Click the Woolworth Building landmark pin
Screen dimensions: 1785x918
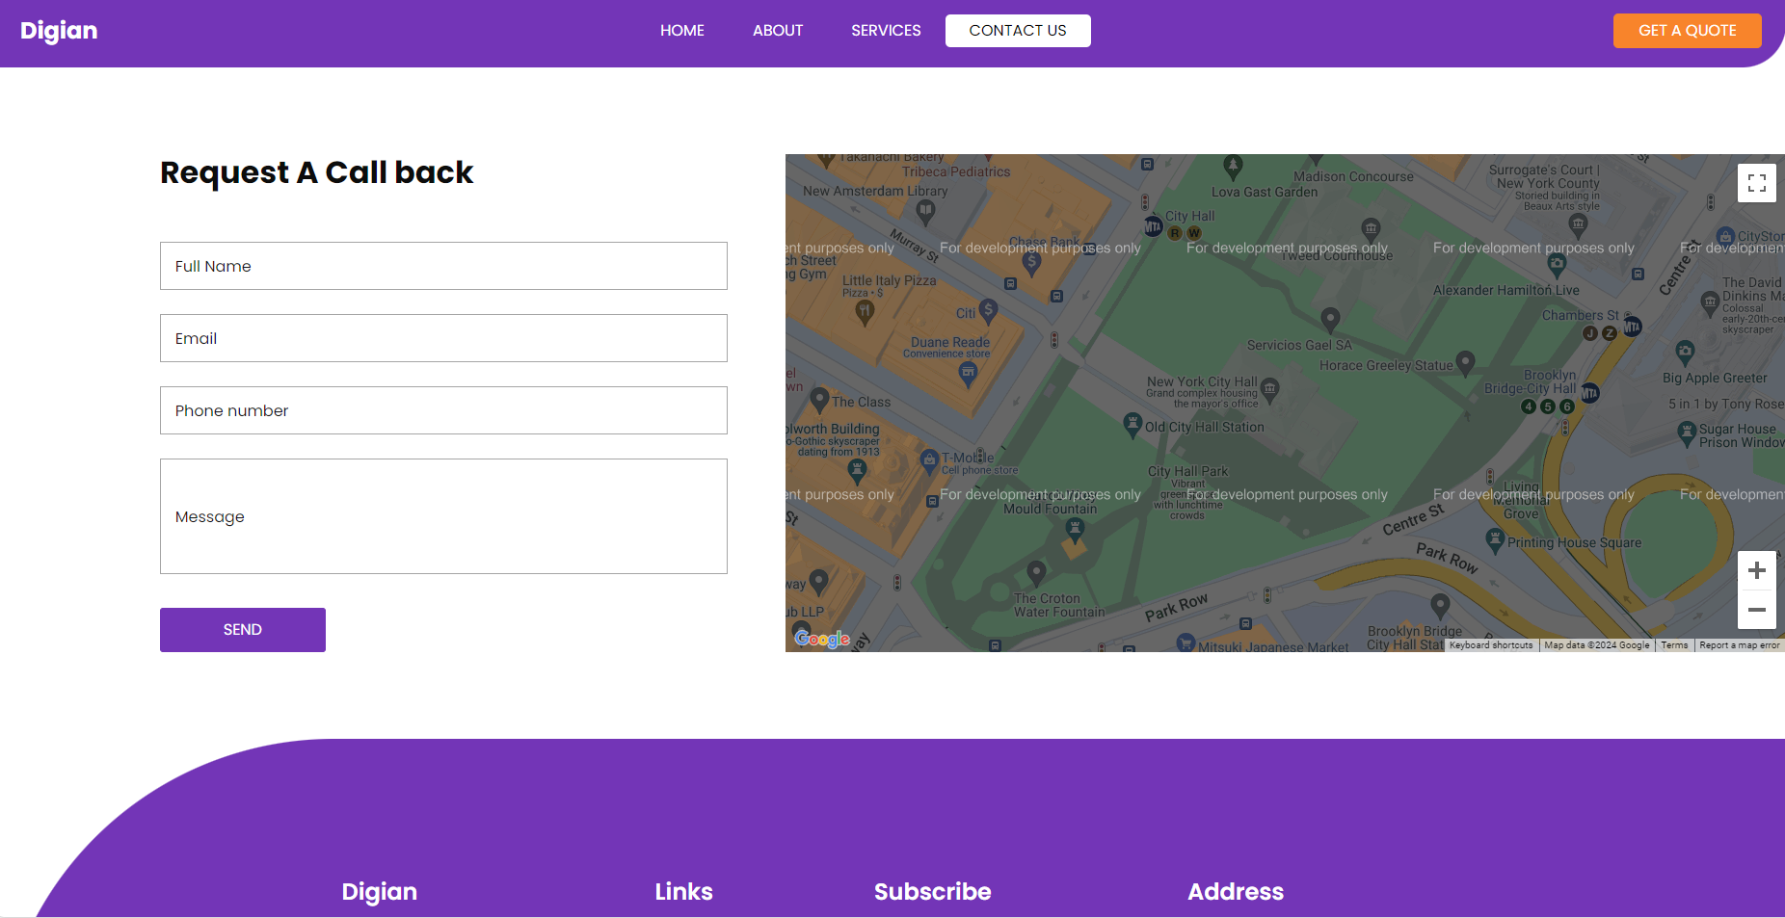click(857, 470)
